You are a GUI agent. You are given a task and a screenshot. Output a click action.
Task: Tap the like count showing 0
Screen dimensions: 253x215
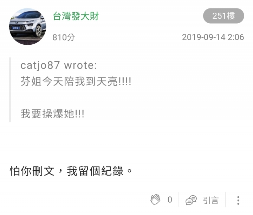(170, 200)
